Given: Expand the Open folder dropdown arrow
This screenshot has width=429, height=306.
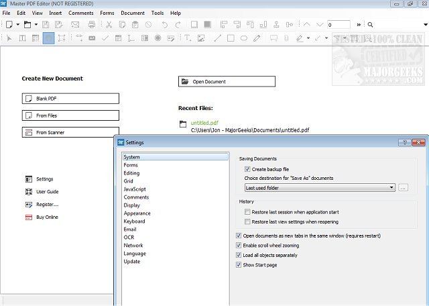Looking at the screenshot, I should (x=35, y=25).
